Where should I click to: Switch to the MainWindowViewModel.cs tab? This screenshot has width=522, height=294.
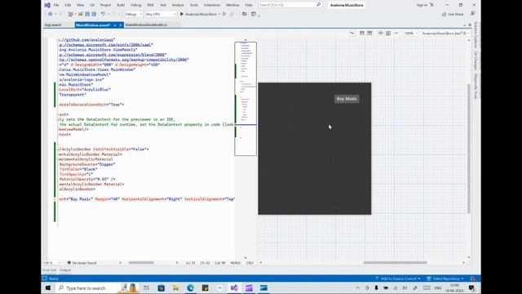pos(147,25)
